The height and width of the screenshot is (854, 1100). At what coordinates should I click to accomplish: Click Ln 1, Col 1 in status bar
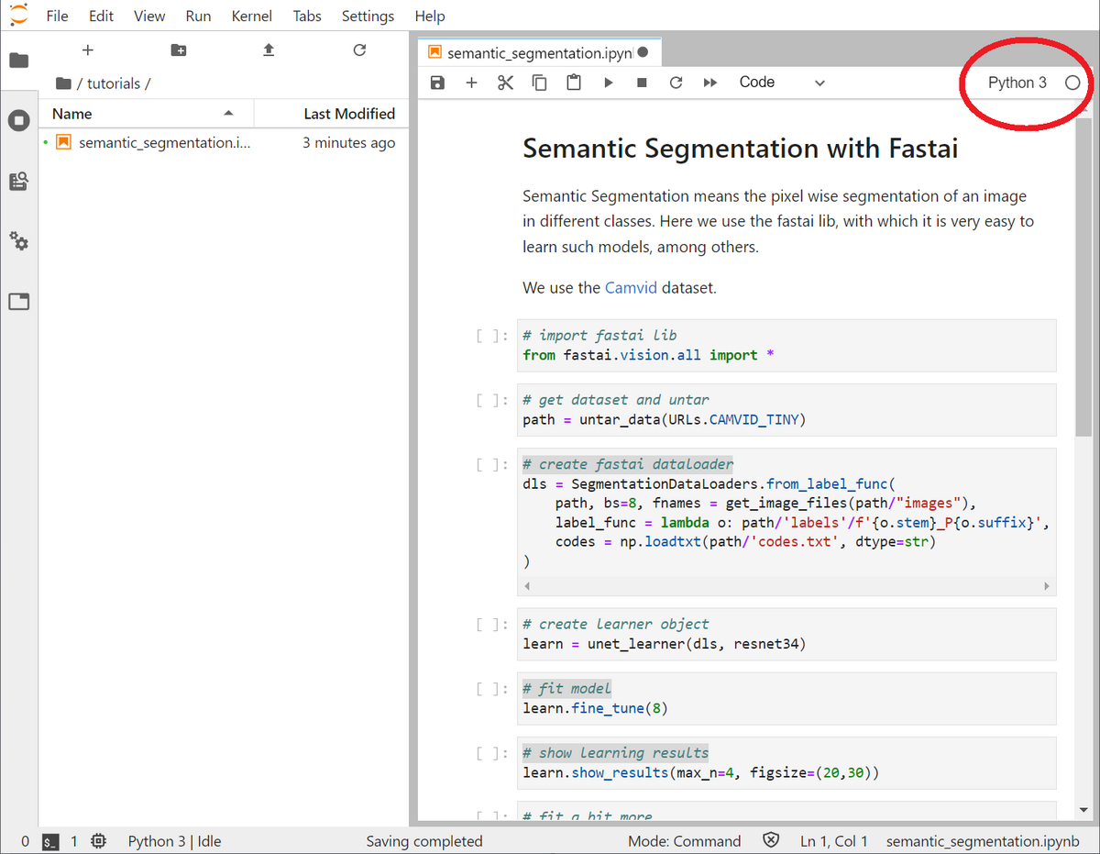pyautogui.click(x=834, y=841)
